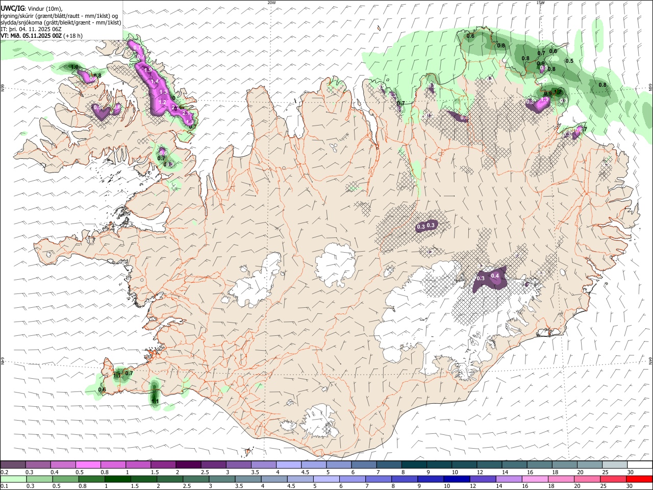Click the pale green rain swatch between 0.1 and 0.3
The height and width of the screenshot is (490, 653).
coord(14,479)
